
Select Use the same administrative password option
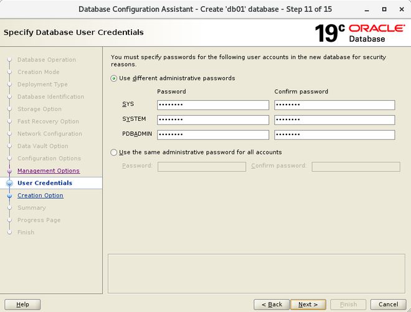[113, 153]
